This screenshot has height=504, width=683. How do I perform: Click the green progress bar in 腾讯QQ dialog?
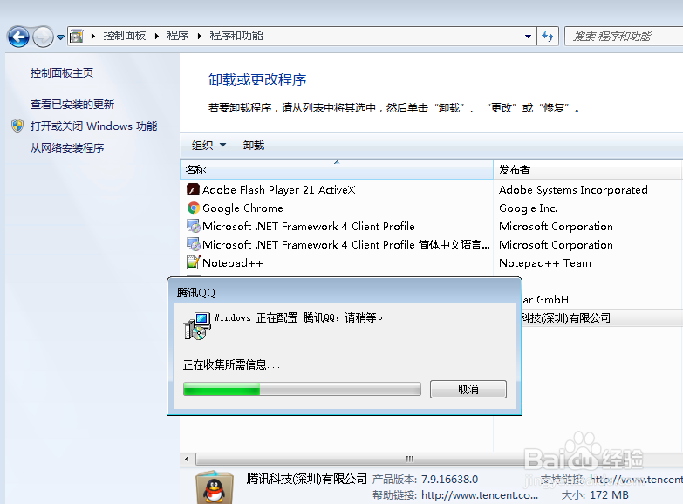[303, 389]
